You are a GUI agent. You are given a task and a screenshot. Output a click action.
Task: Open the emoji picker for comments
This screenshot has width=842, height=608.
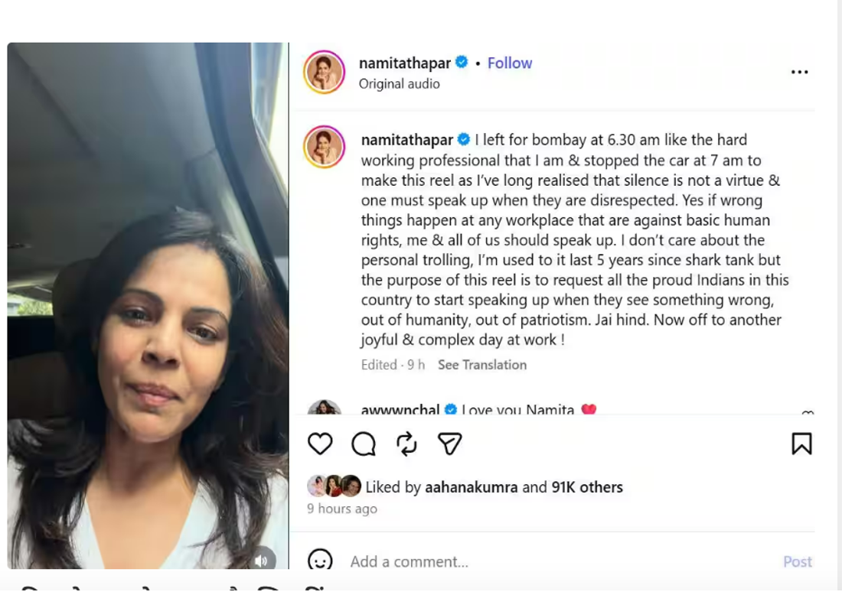pos(320,561)
